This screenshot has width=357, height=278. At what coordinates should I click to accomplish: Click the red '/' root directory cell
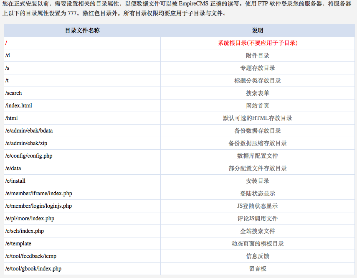click(x=82, y=43)
